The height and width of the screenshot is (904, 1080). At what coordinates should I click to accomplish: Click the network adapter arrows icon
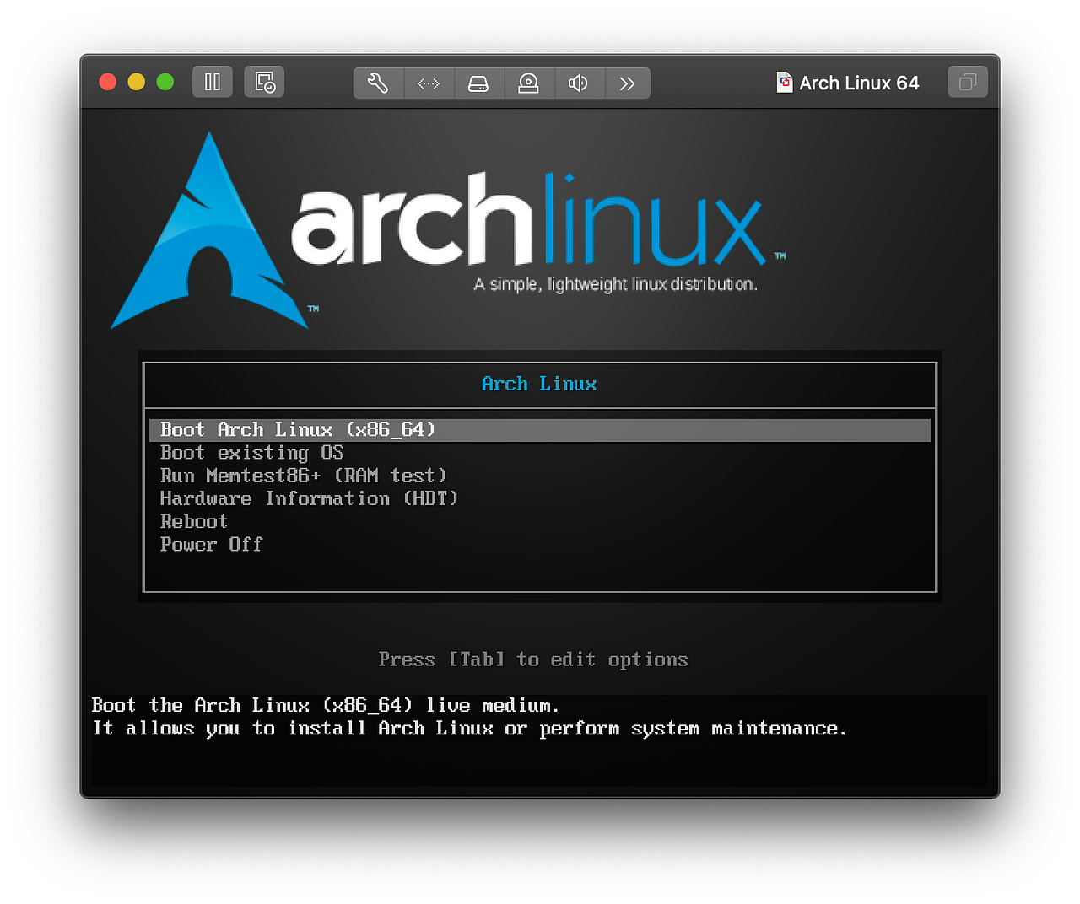tap(429, 83)
